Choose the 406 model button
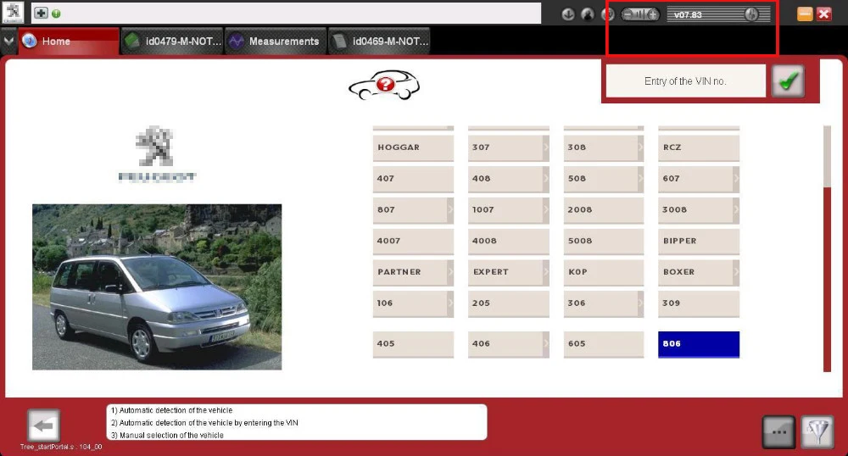 tap(508, 345)
